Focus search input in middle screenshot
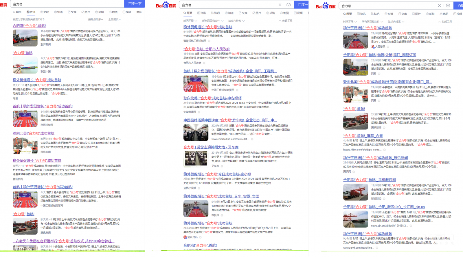Image resolution: width=463 pixels, height=257 pixels. point(229,5)
